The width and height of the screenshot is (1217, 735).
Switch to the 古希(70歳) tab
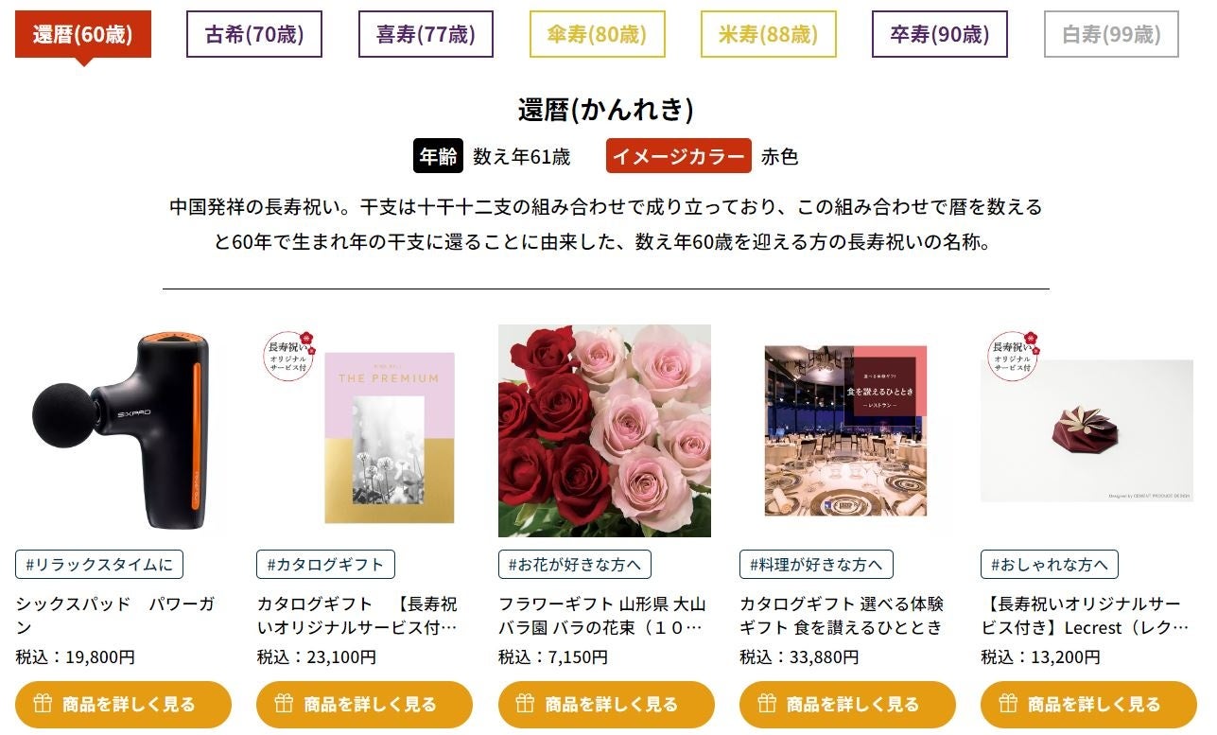[254, 35]
